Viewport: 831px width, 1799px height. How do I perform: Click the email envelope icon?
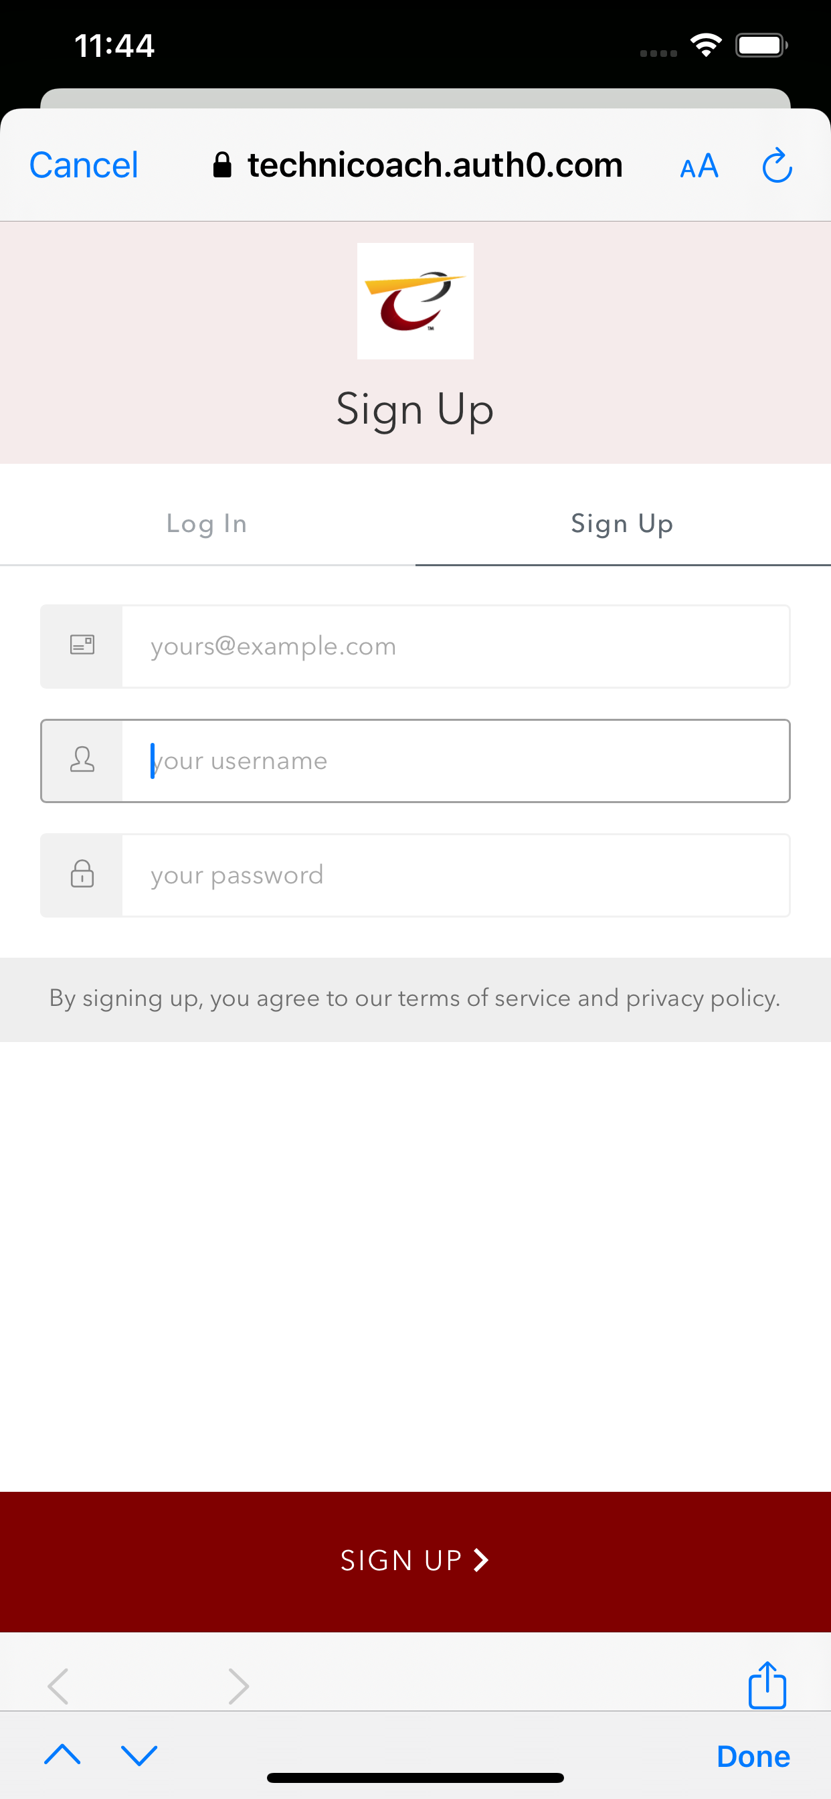(82, 645)
